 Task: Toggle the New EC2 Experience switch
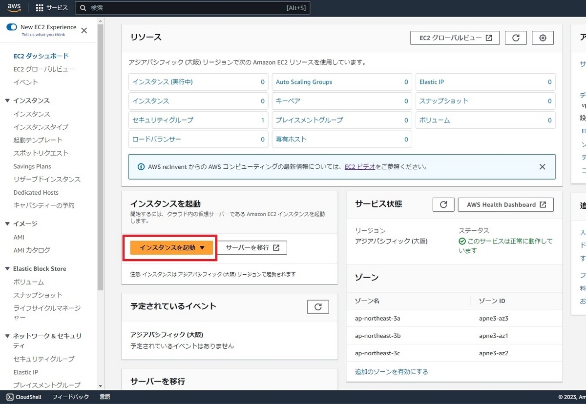pos(12,27)
